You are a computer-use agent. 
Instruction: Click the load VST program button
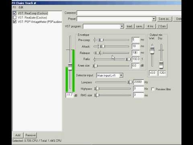pyautogui.click(x=130, y=26)
